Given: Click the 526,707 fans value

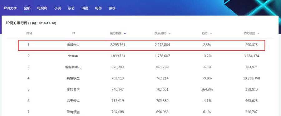Looking at the screenshot, I should (x=251, y=112).
